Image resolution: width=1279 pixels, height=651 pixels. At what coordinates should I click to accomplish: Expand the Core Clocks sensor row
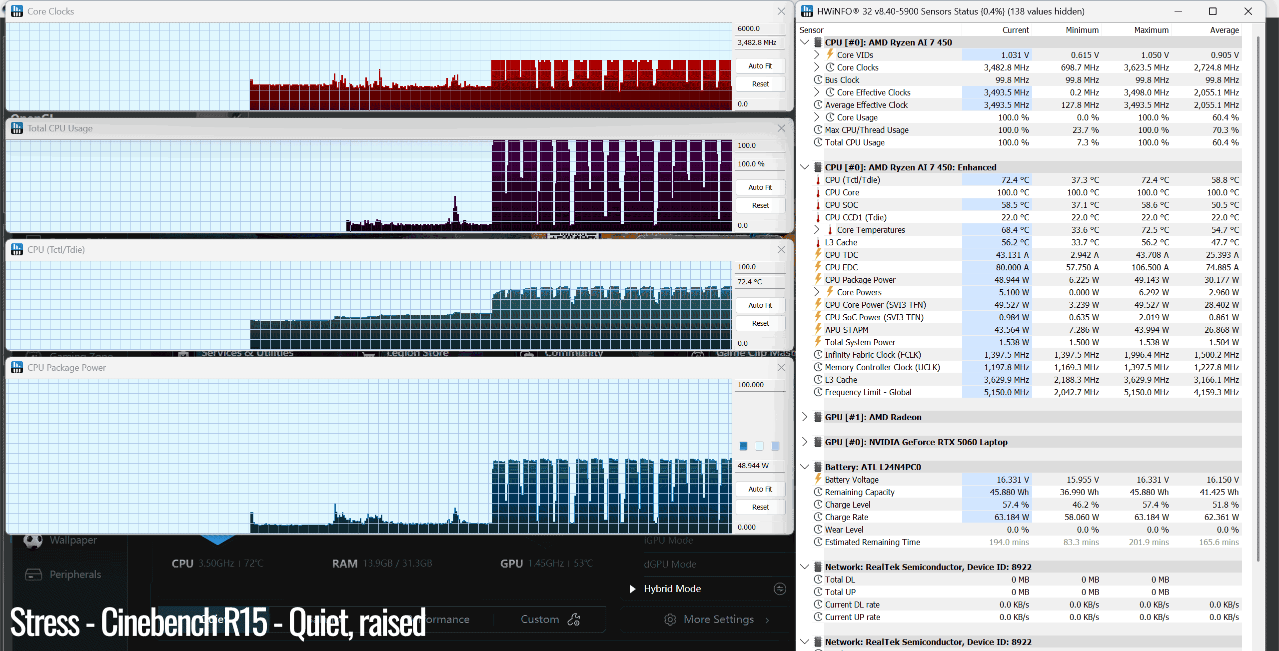tap(817, 67)
